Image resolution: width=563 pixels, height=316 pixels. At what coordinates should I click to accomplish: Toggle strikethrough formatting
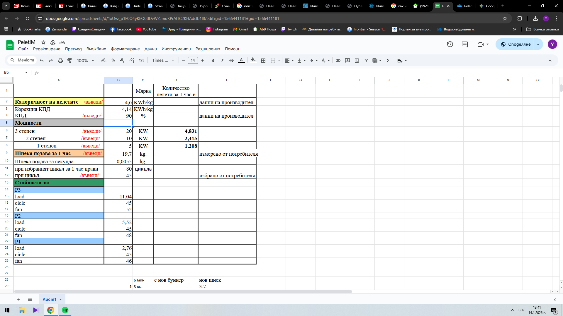tap(231, 61)
